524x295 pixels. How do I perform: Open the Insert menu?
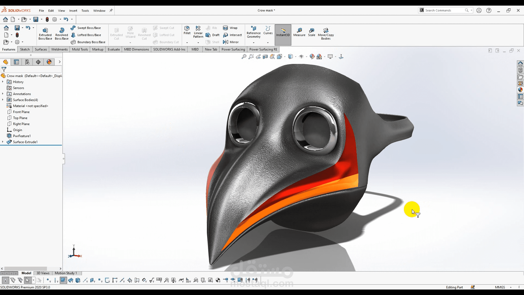coord(73,11)
